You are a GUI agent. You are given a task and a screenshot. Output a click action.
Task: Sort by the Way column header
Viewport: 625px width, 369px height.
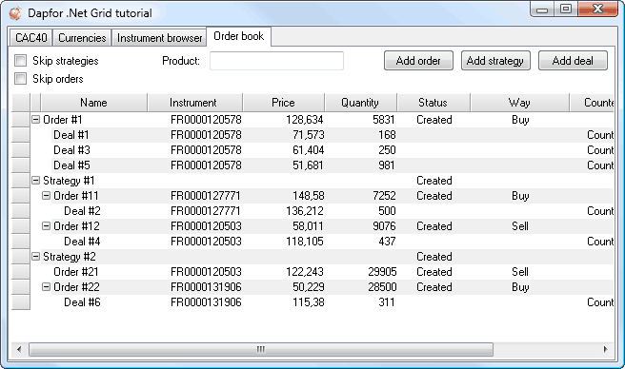coord(519,103)
